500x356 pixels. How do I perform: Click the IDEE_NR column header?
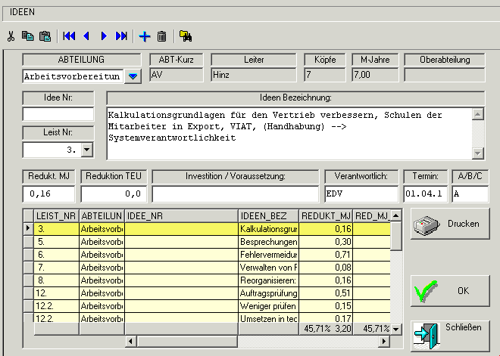pyautogui.click(x=181, y=216)
